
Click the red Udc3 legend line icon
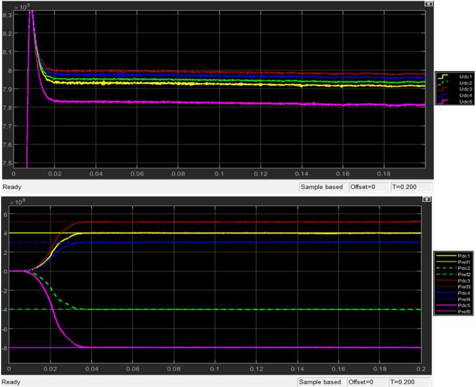pos(443,89)
